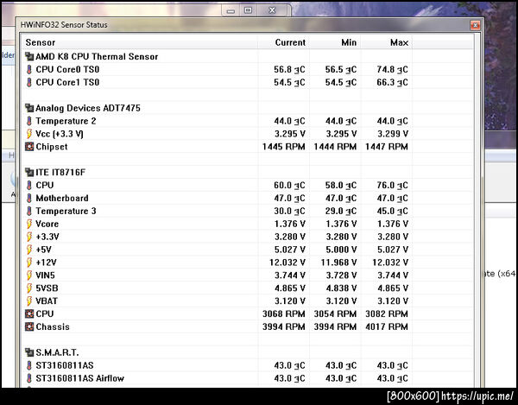Select the Chassis fan row label
Screen dimensions: 518x405
53,326
